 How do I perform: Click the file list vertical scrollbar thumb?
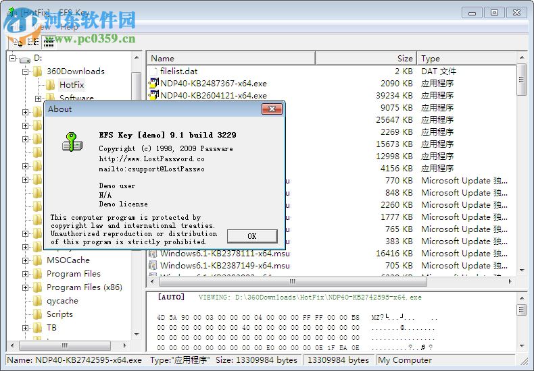[x=521, y=80]
